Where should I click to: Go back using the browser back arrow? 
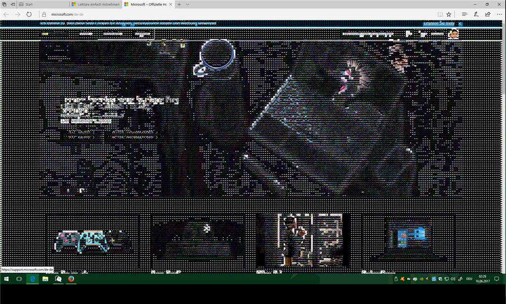6,14
